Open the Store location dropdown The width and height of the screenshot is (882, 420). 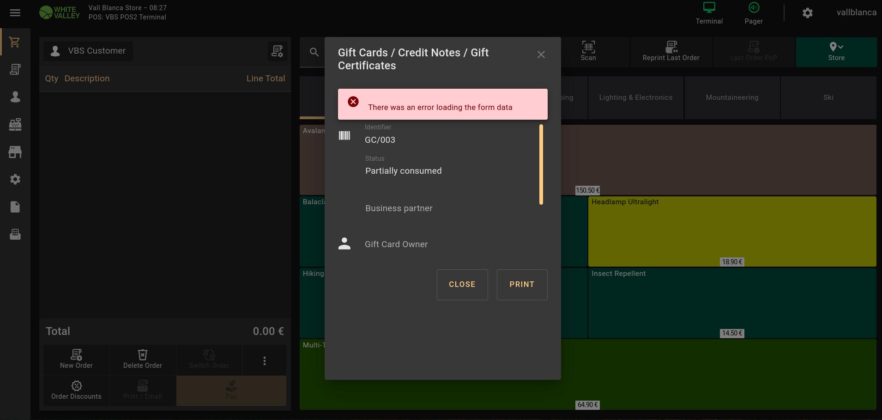(836, 52)
